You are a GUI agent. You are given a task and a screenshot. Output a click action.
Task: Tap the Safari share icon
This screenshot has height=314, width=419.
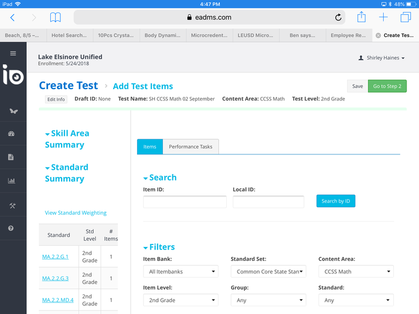pyautogui.click(x=362, y=17)
